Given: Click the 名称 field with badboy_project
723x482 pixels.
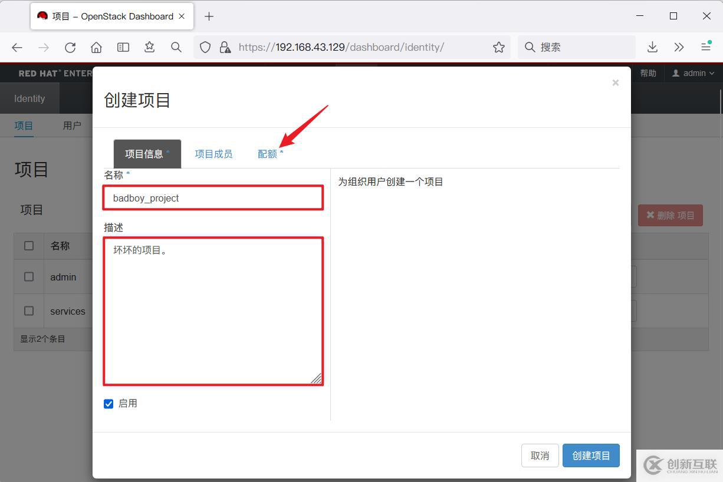Looking at the screenshot, I should coord(213,198).
